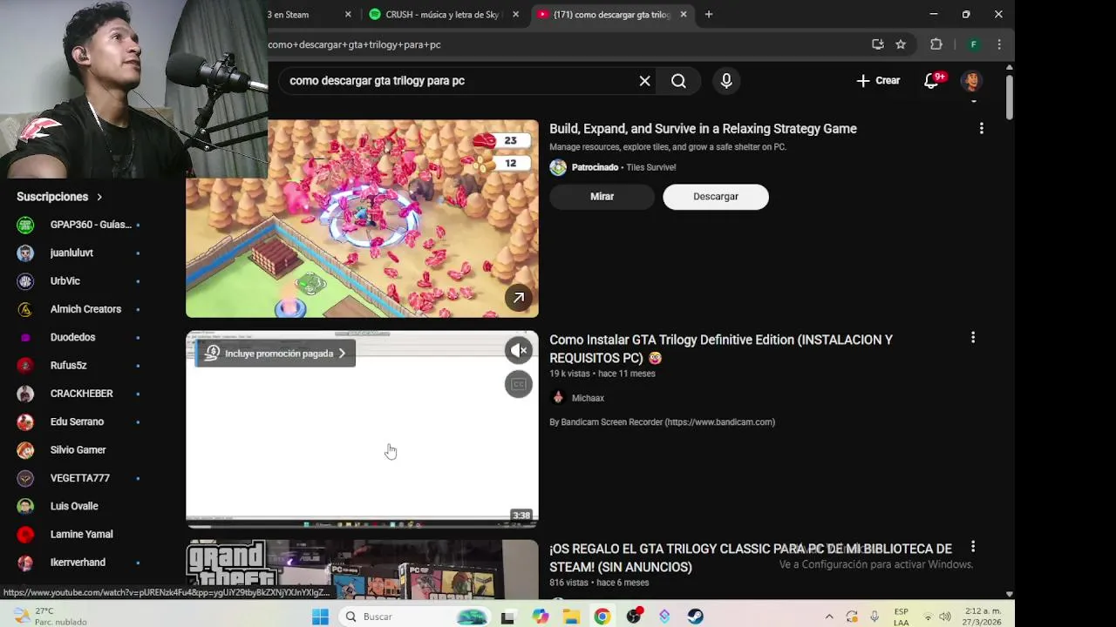
Task: Click the scrollbar down arrow
Action: click(x=1009, y=594)
